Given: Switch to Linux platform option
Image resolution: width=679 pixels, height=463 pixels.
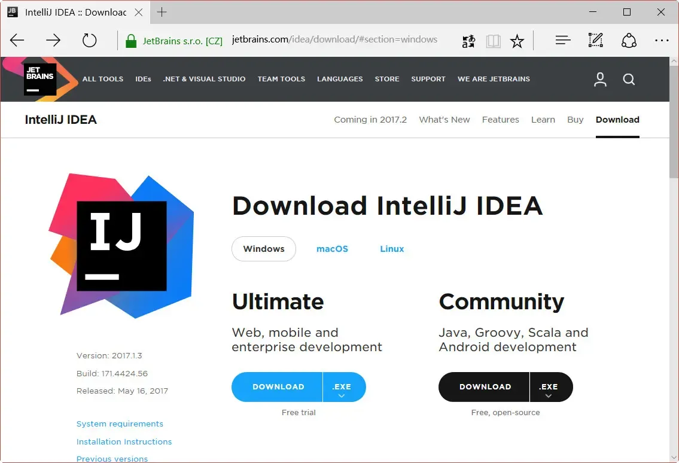Looking at the screenshot, I should pyautogui.click(x=392, y=249).
